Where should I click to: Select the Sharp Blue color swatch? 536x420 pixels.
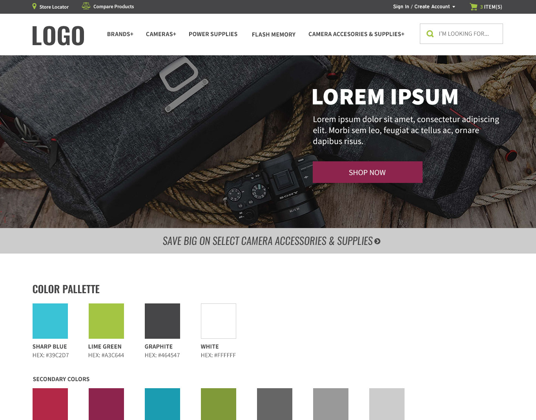pos(50,321)
